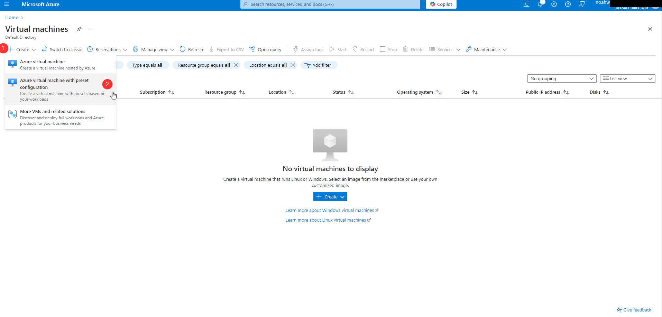The height and width of the screenshot is (317, 662).
Task: Open the List view dropdown
Action: pos(628,78)
